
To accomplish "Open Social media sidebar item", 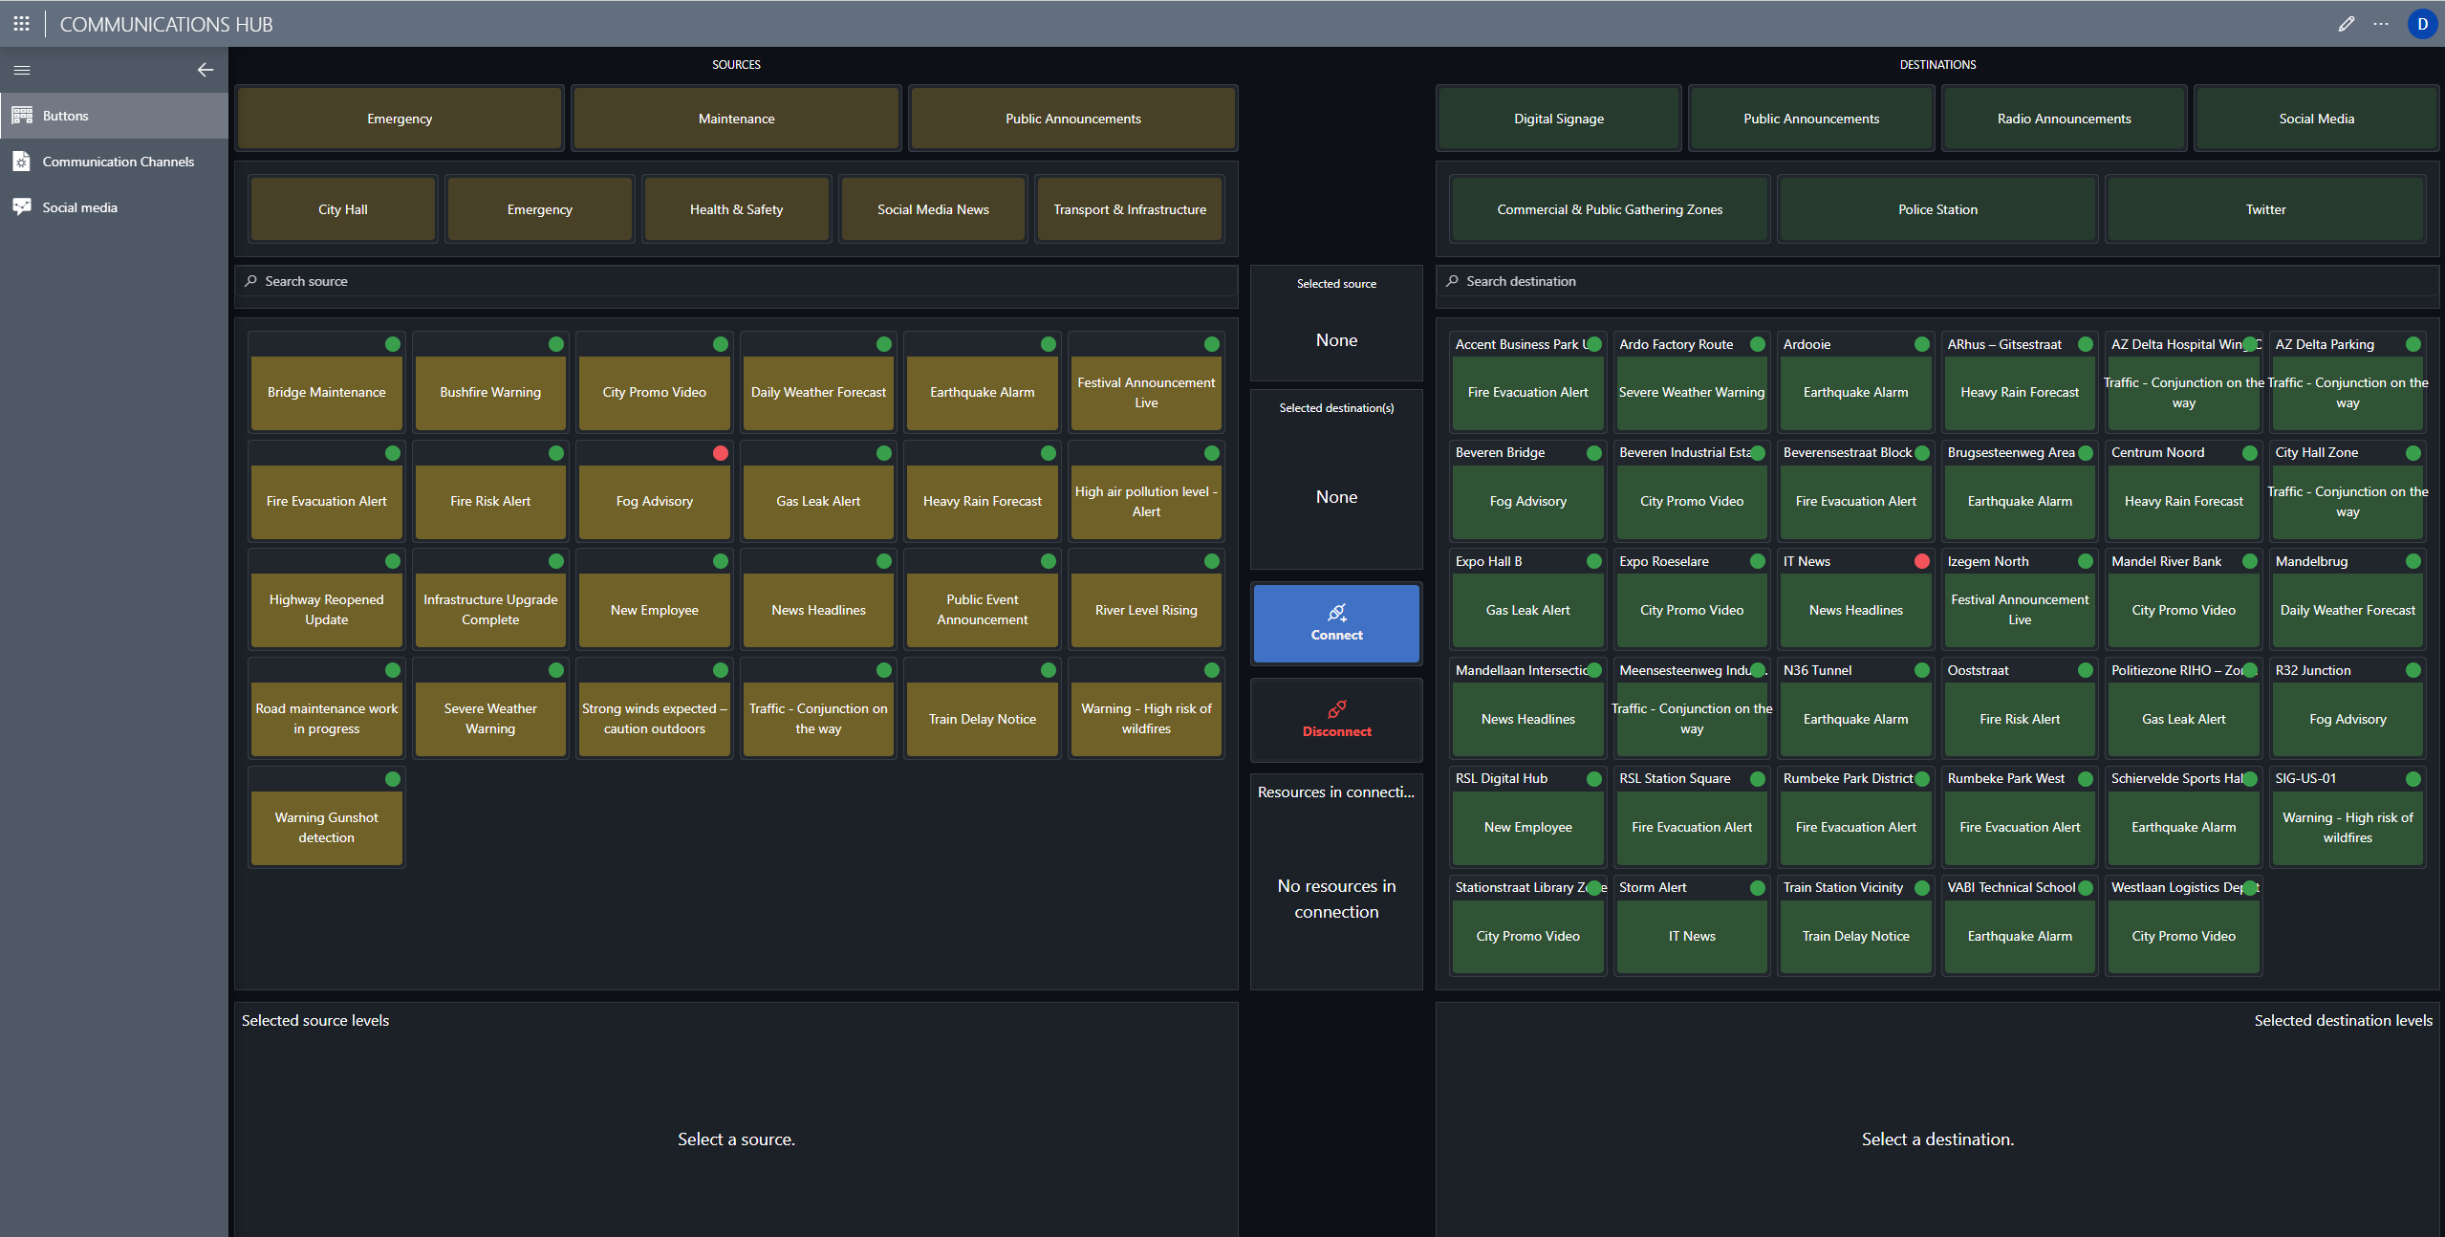I will coord(79,207).
